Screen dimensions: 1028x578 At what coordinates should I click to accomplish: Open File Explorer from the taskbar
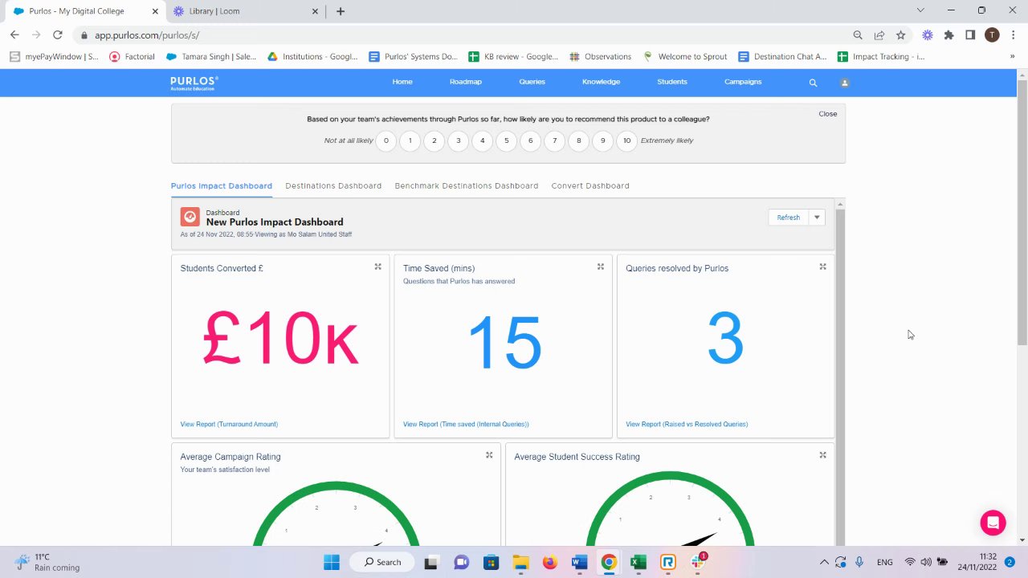[x=520, y=562]
